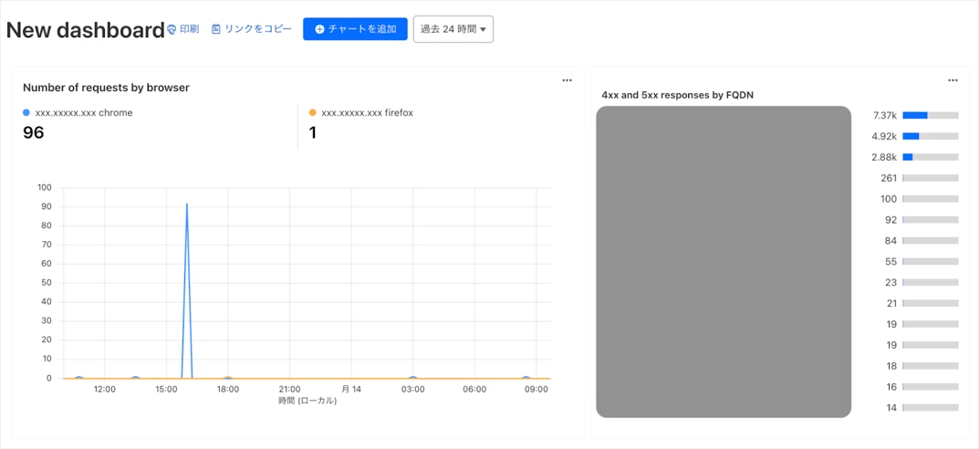Open ellipsis menu on requests by browser chart

[x=567, y=80]
